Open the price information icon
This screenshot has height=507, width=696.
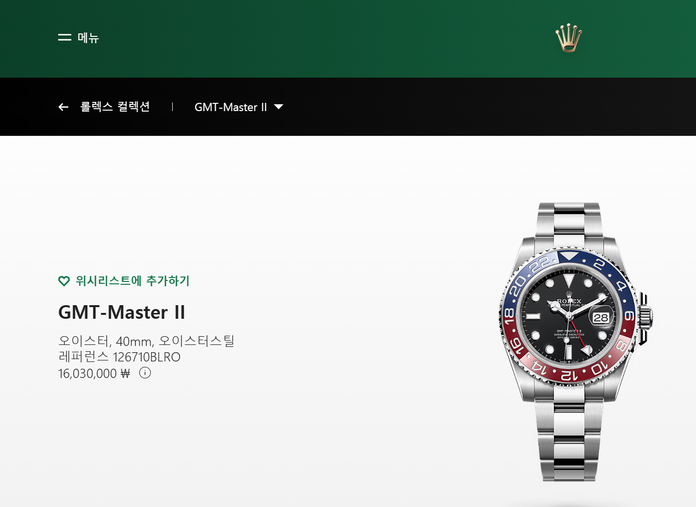click(145, 373)
